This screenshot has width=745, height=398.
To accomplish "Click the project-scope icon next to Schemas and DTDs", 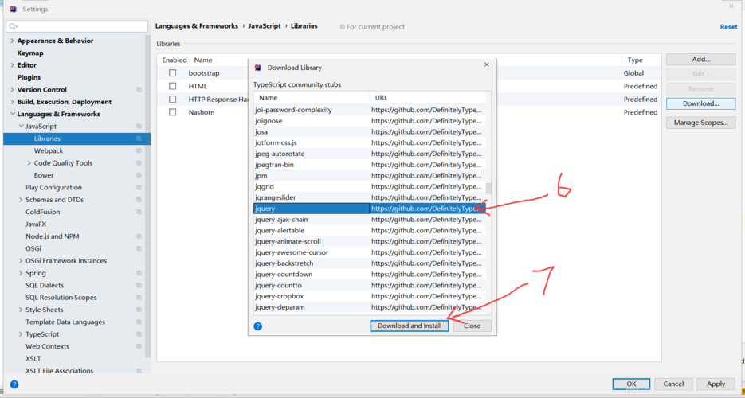I will click(x=139, y=200).
